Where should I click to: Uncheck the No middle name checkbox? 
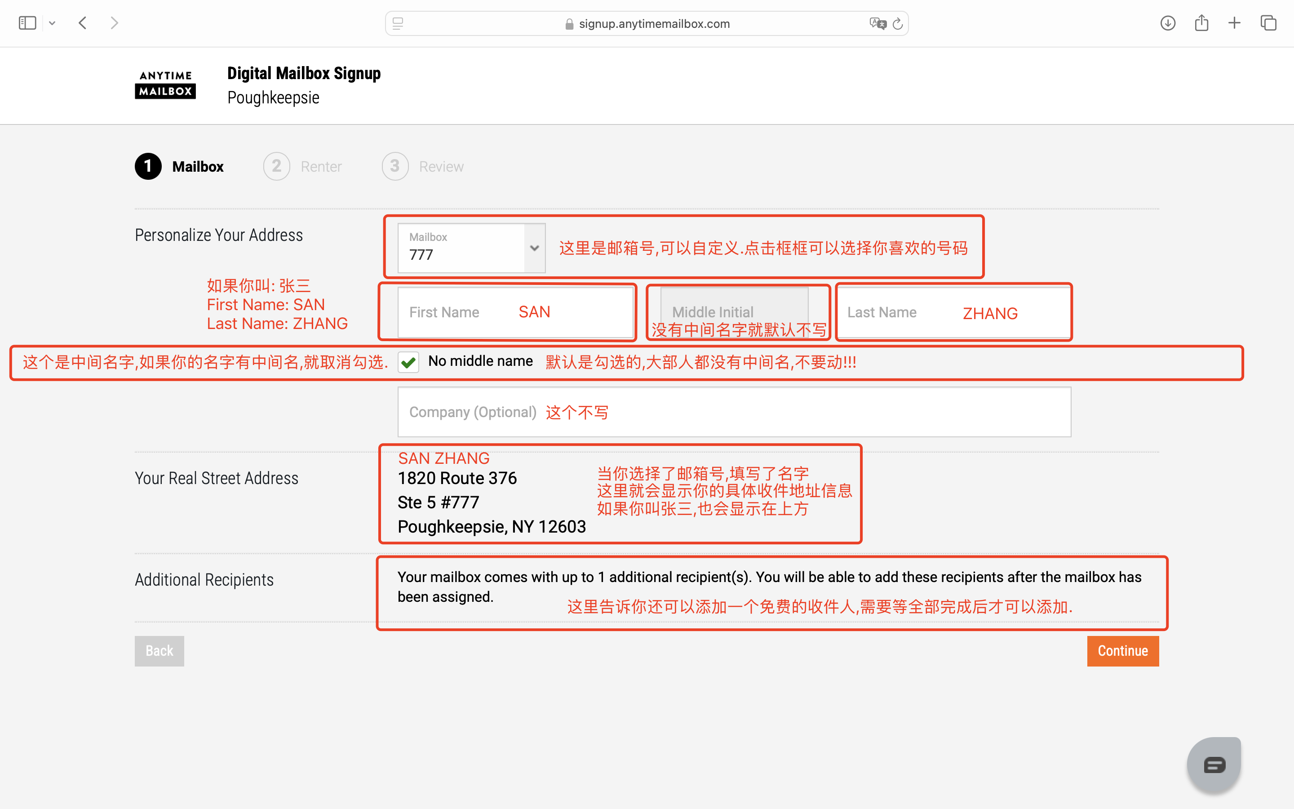pyautogui.click(x=408, y=362)
